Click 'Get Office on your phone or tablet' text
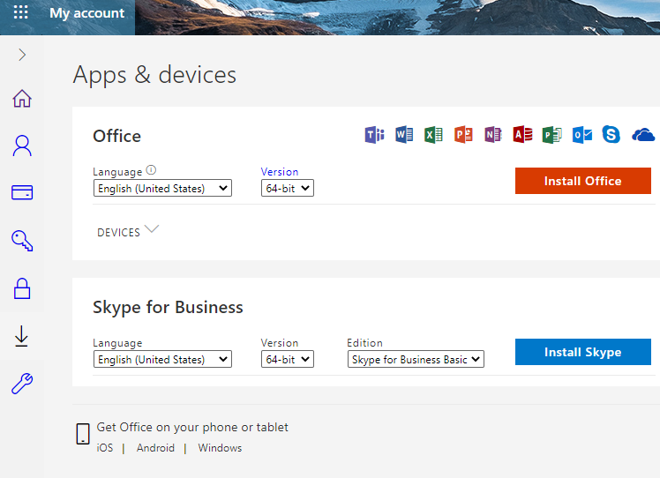The width and height of the screenshot is (660, 478). coord(192,428)
